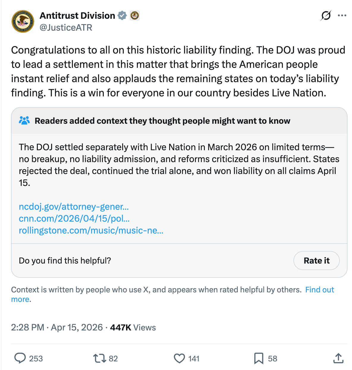
Task: Open the post options via ellipsis
Action: click(342, 15)
